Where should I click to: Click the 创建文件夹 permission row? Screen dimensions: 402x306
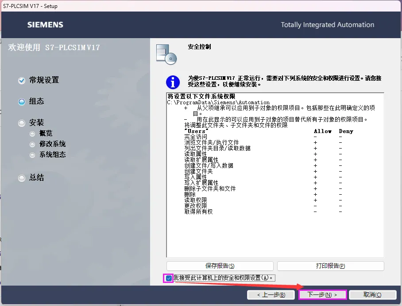[x=263, y=171]
